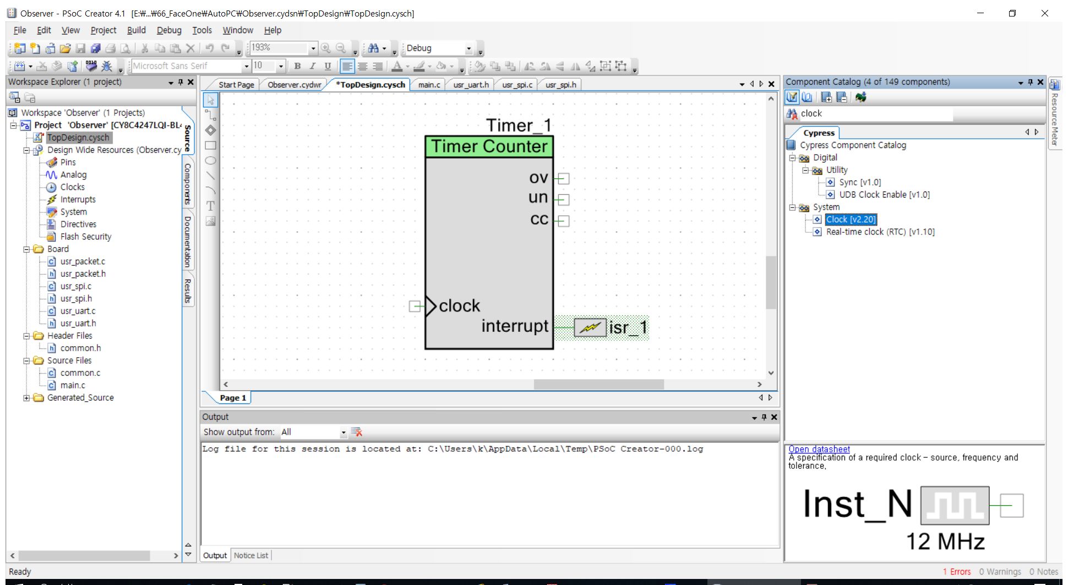Click the Zoom Out magnifier icon
The height and width of the screenshot is (585, 1068).
pos(341,48)
